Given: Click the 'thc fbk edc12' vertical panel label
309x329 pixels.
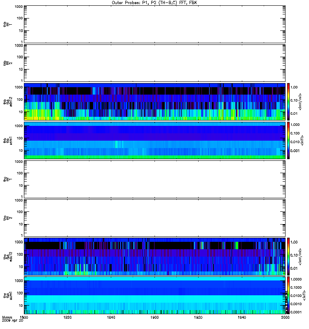Looking at the screenshot, I should [7, 256].
